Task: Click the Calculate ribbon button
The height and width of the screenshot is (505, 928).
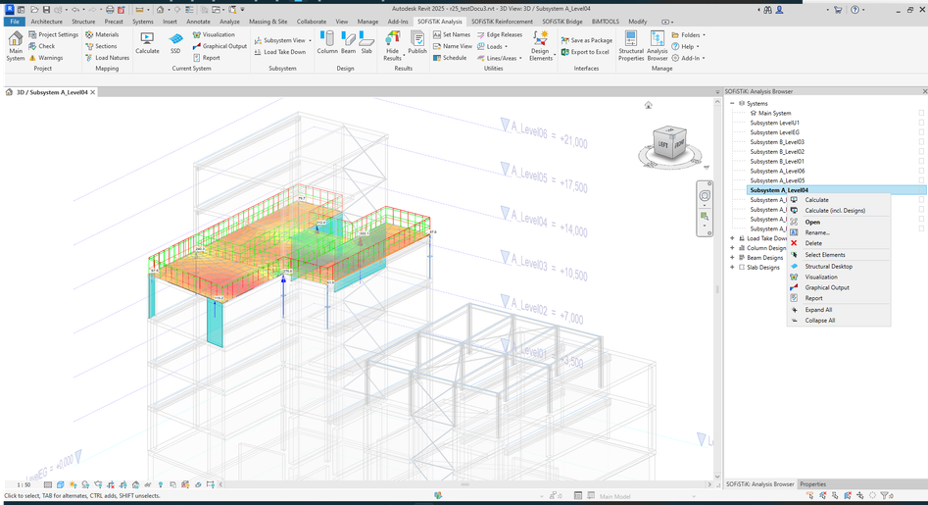Action: click(147, 43)
